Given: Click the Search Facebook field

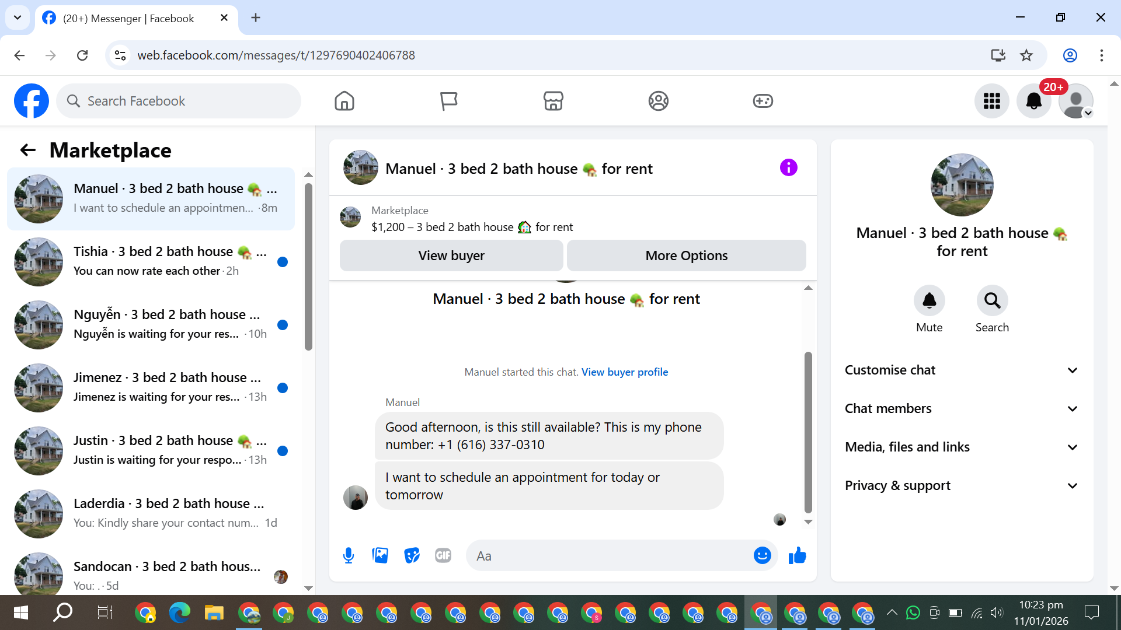Looking at the screenshot, I should [x=179, y=101].
